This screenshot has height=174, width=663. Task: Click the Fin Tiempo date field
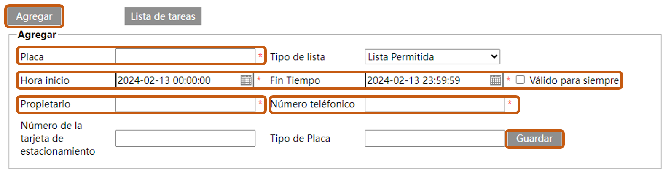pos(427,80)
